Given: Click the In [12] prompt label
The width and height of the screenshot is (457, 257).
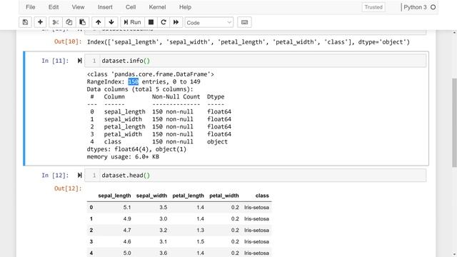Looking at the screenshot, I should [55, 175].
